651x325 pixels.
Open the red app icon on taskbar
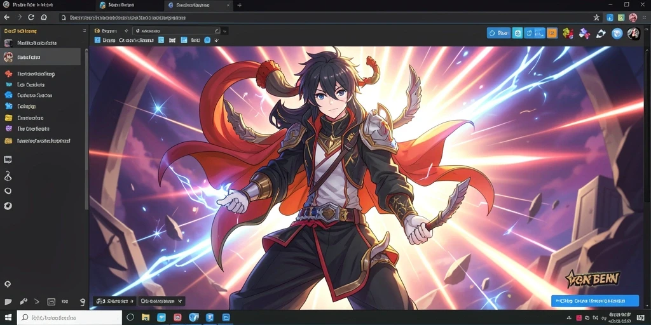[x=178, y=317]
